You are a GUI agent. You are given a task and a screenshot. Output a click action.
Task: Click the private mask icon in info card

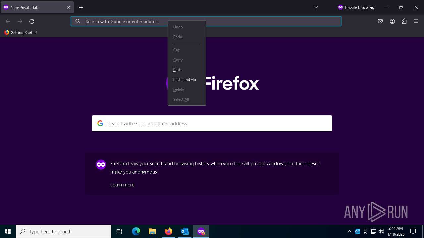101,164
